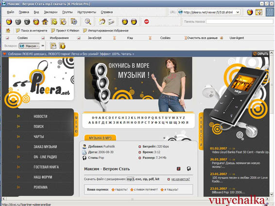
Task: Click the orange smiley Reload icon
Action: [x=36, y=22]
